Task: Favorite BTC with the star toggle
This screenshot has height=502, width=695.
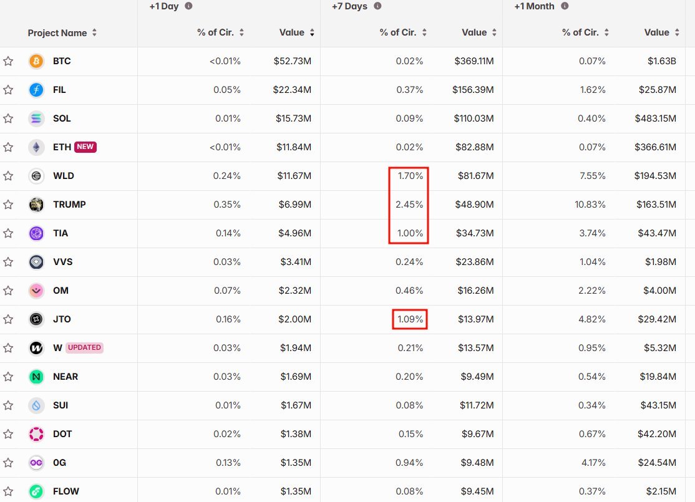Action: (x=8, y=61)
